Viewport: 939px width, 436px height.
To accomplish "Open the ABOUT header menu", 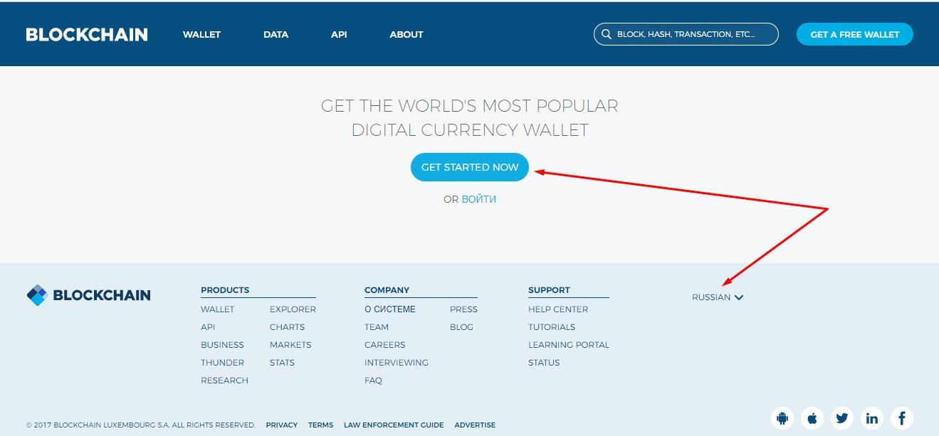I will point(406,34).
